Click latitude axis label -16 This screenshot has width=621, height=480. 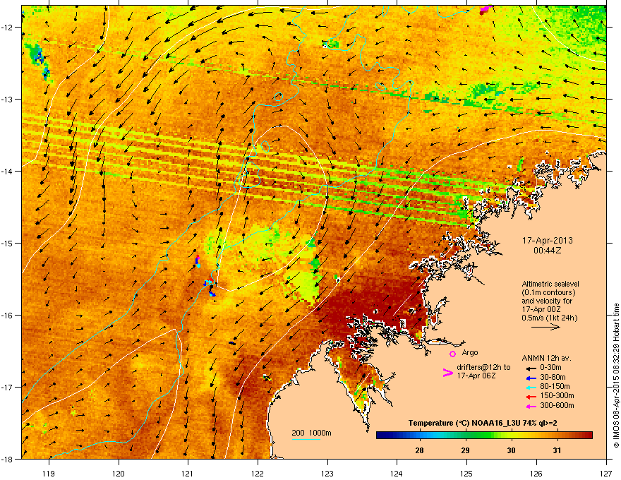(x=7, y=316)
